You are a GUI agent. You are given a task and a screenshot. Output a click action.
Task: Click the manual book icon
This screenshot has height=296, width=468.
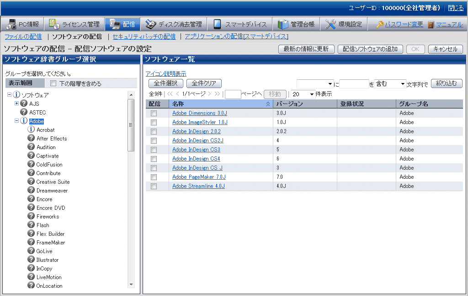click(431, 25)
